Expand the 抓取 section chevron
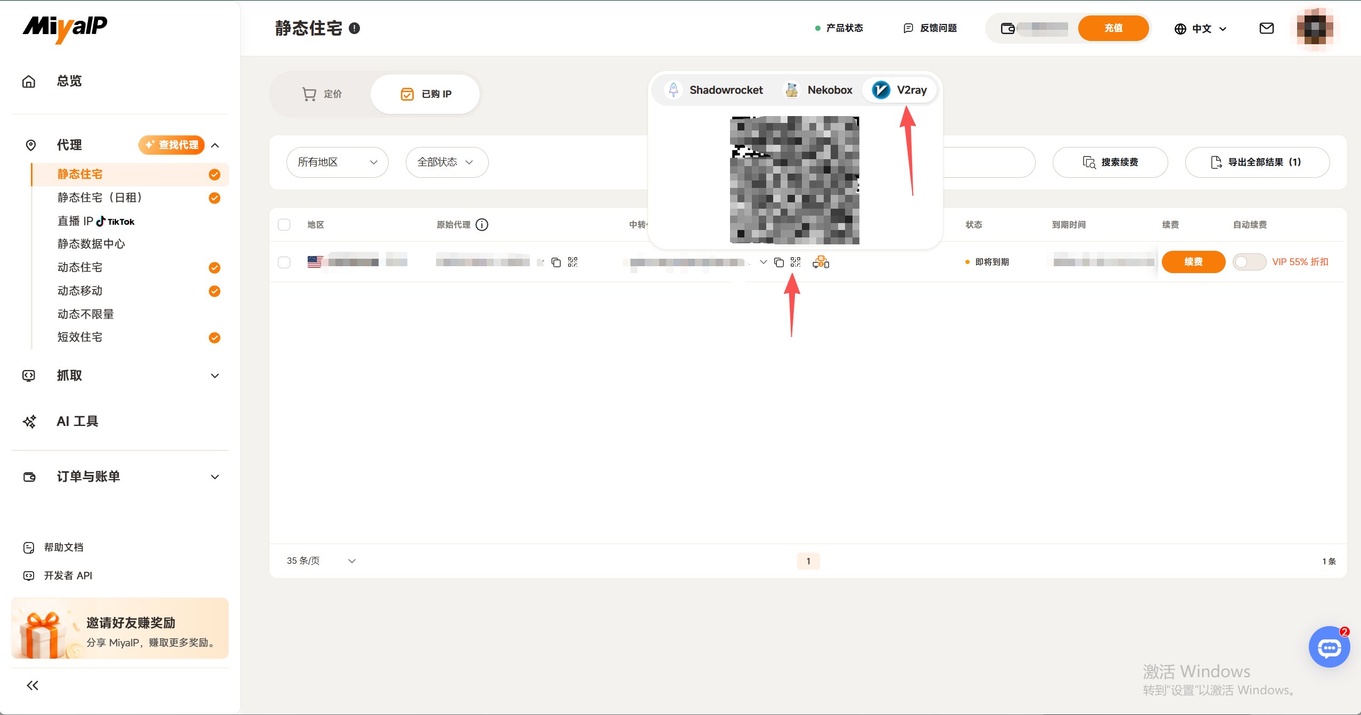Image resolution: width=1361 pixels, height=715 pixels. [x=215, y=376]
